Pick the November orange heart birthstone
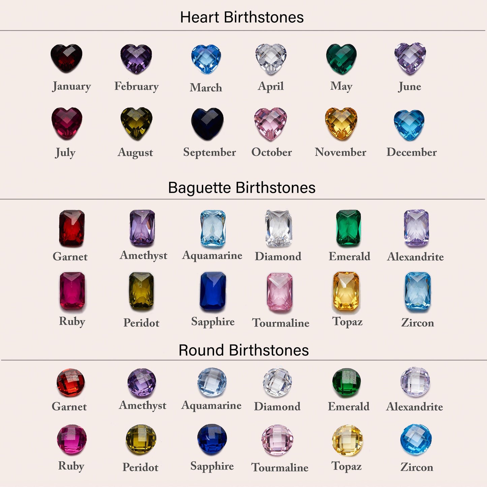 (341, 123)
